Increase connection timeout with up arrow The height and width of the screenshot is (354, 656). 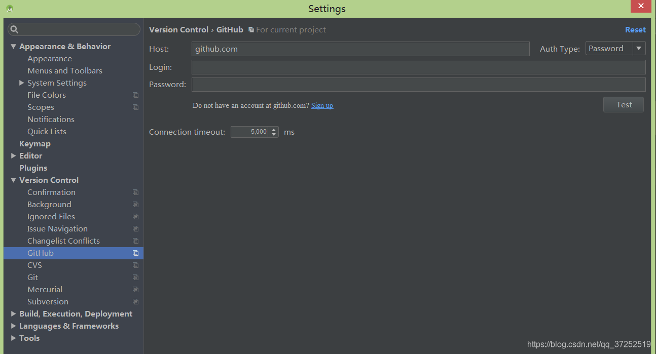[x=274, y=129]
